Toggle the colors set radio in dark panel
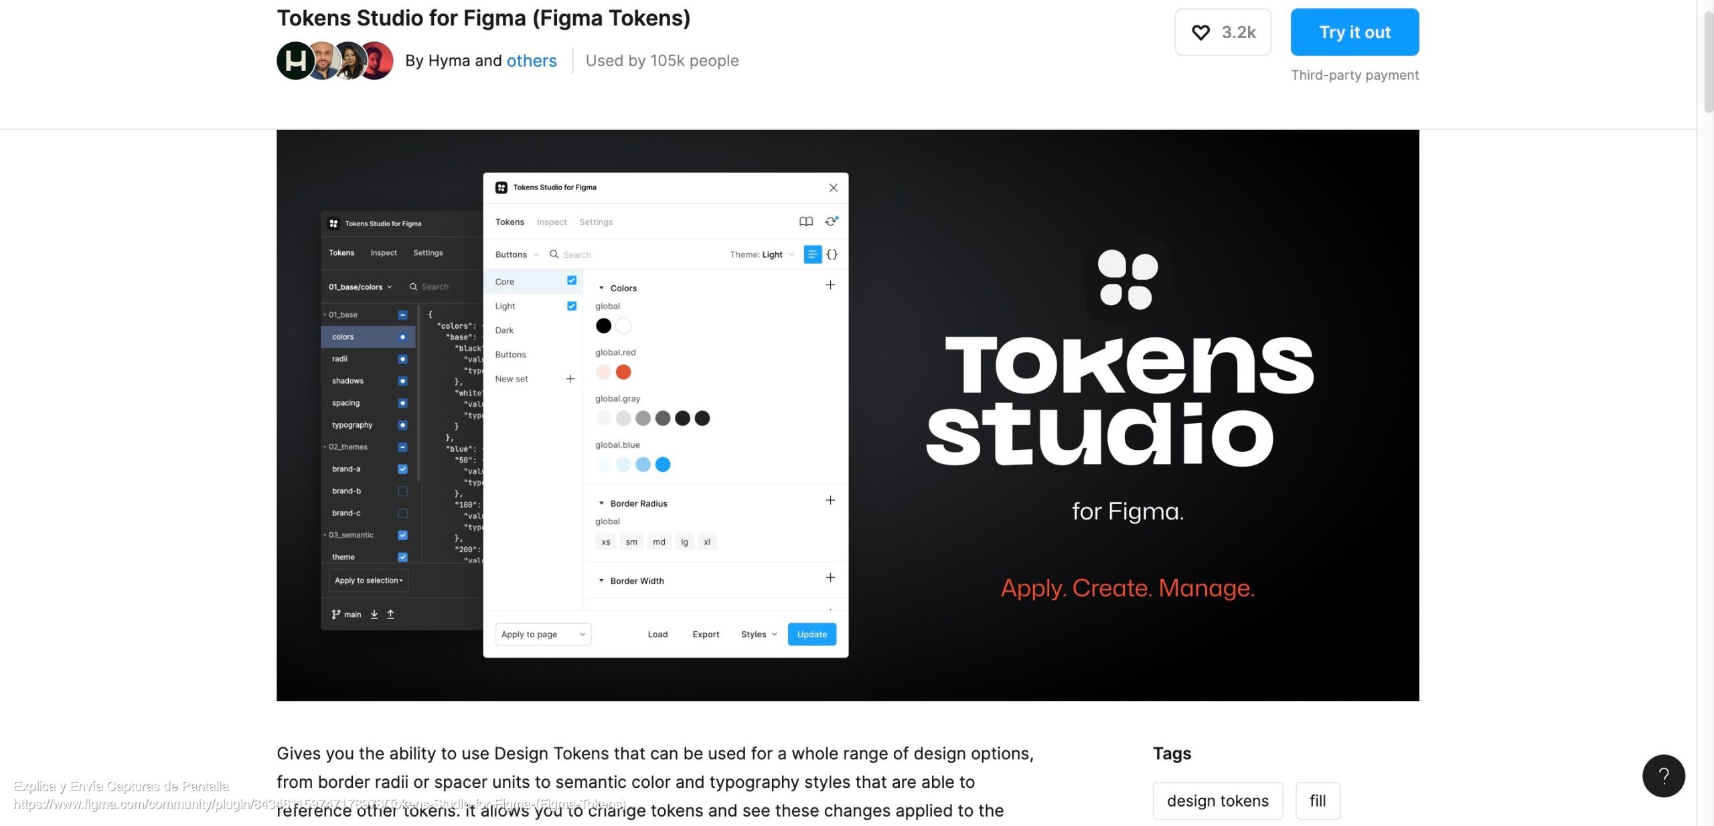This screenshot has height=826, width=1714. (x=402, y=337)
